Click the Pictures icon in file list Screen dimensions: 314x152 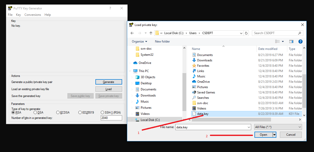coord(194,87)
